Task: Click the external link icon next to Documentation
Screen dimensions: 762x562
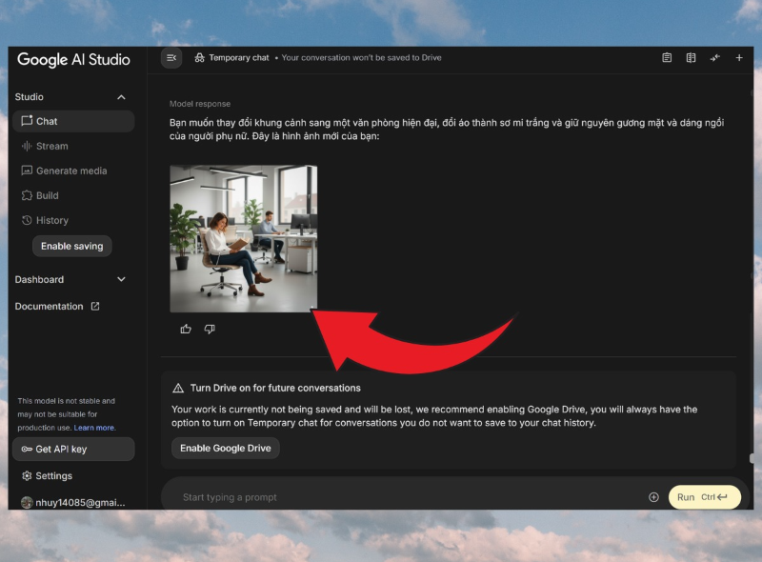Action: click(x=95, y=307)
